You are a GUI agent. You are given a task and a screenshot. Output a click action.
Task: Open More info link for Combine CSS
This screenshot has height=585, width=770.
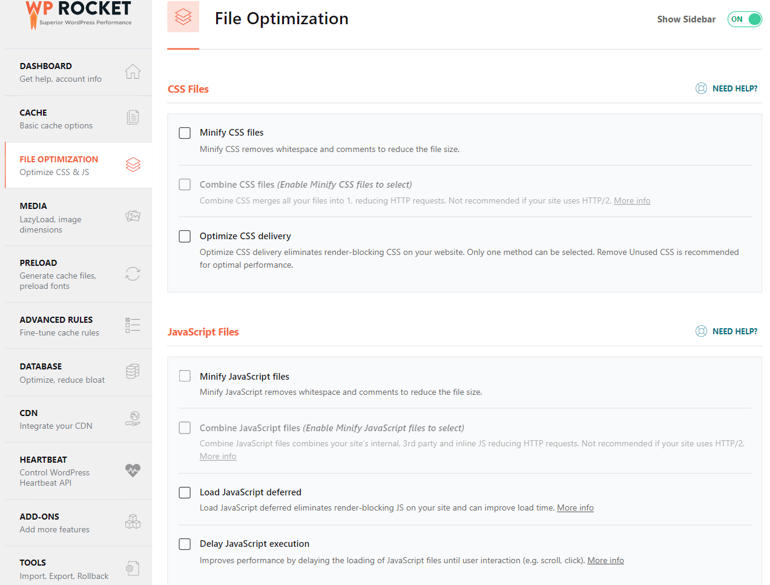point(632,200)
